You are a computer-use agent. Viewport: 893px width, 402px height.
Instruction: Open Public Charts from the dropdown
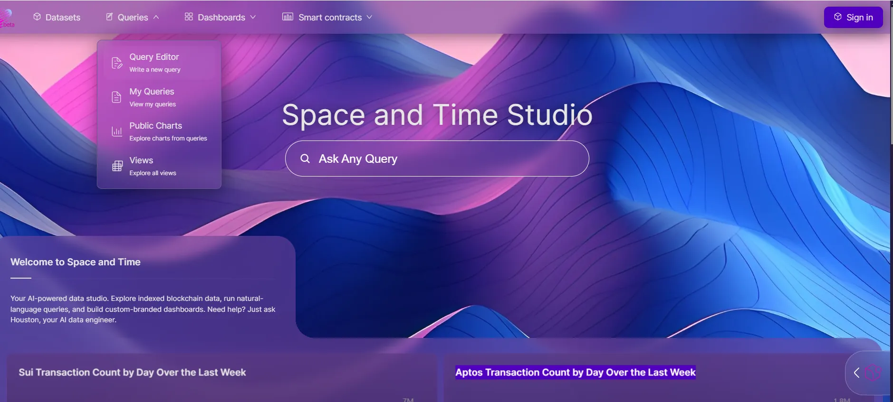156,126
